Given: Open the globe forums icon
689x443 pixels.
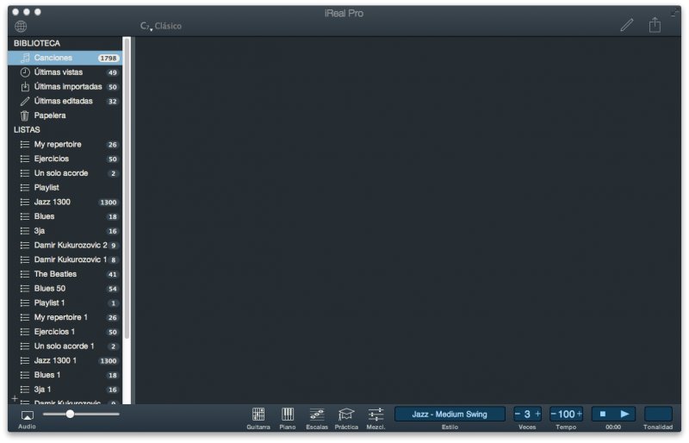Looking at the screenshot, I should (x=21, y=26).
